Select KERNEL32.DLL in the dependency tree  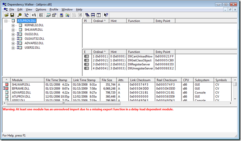[x=34, y=25]
